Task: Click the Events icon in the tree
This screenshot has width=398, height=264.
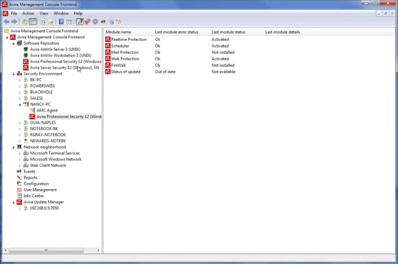Action: coord(19,172)
